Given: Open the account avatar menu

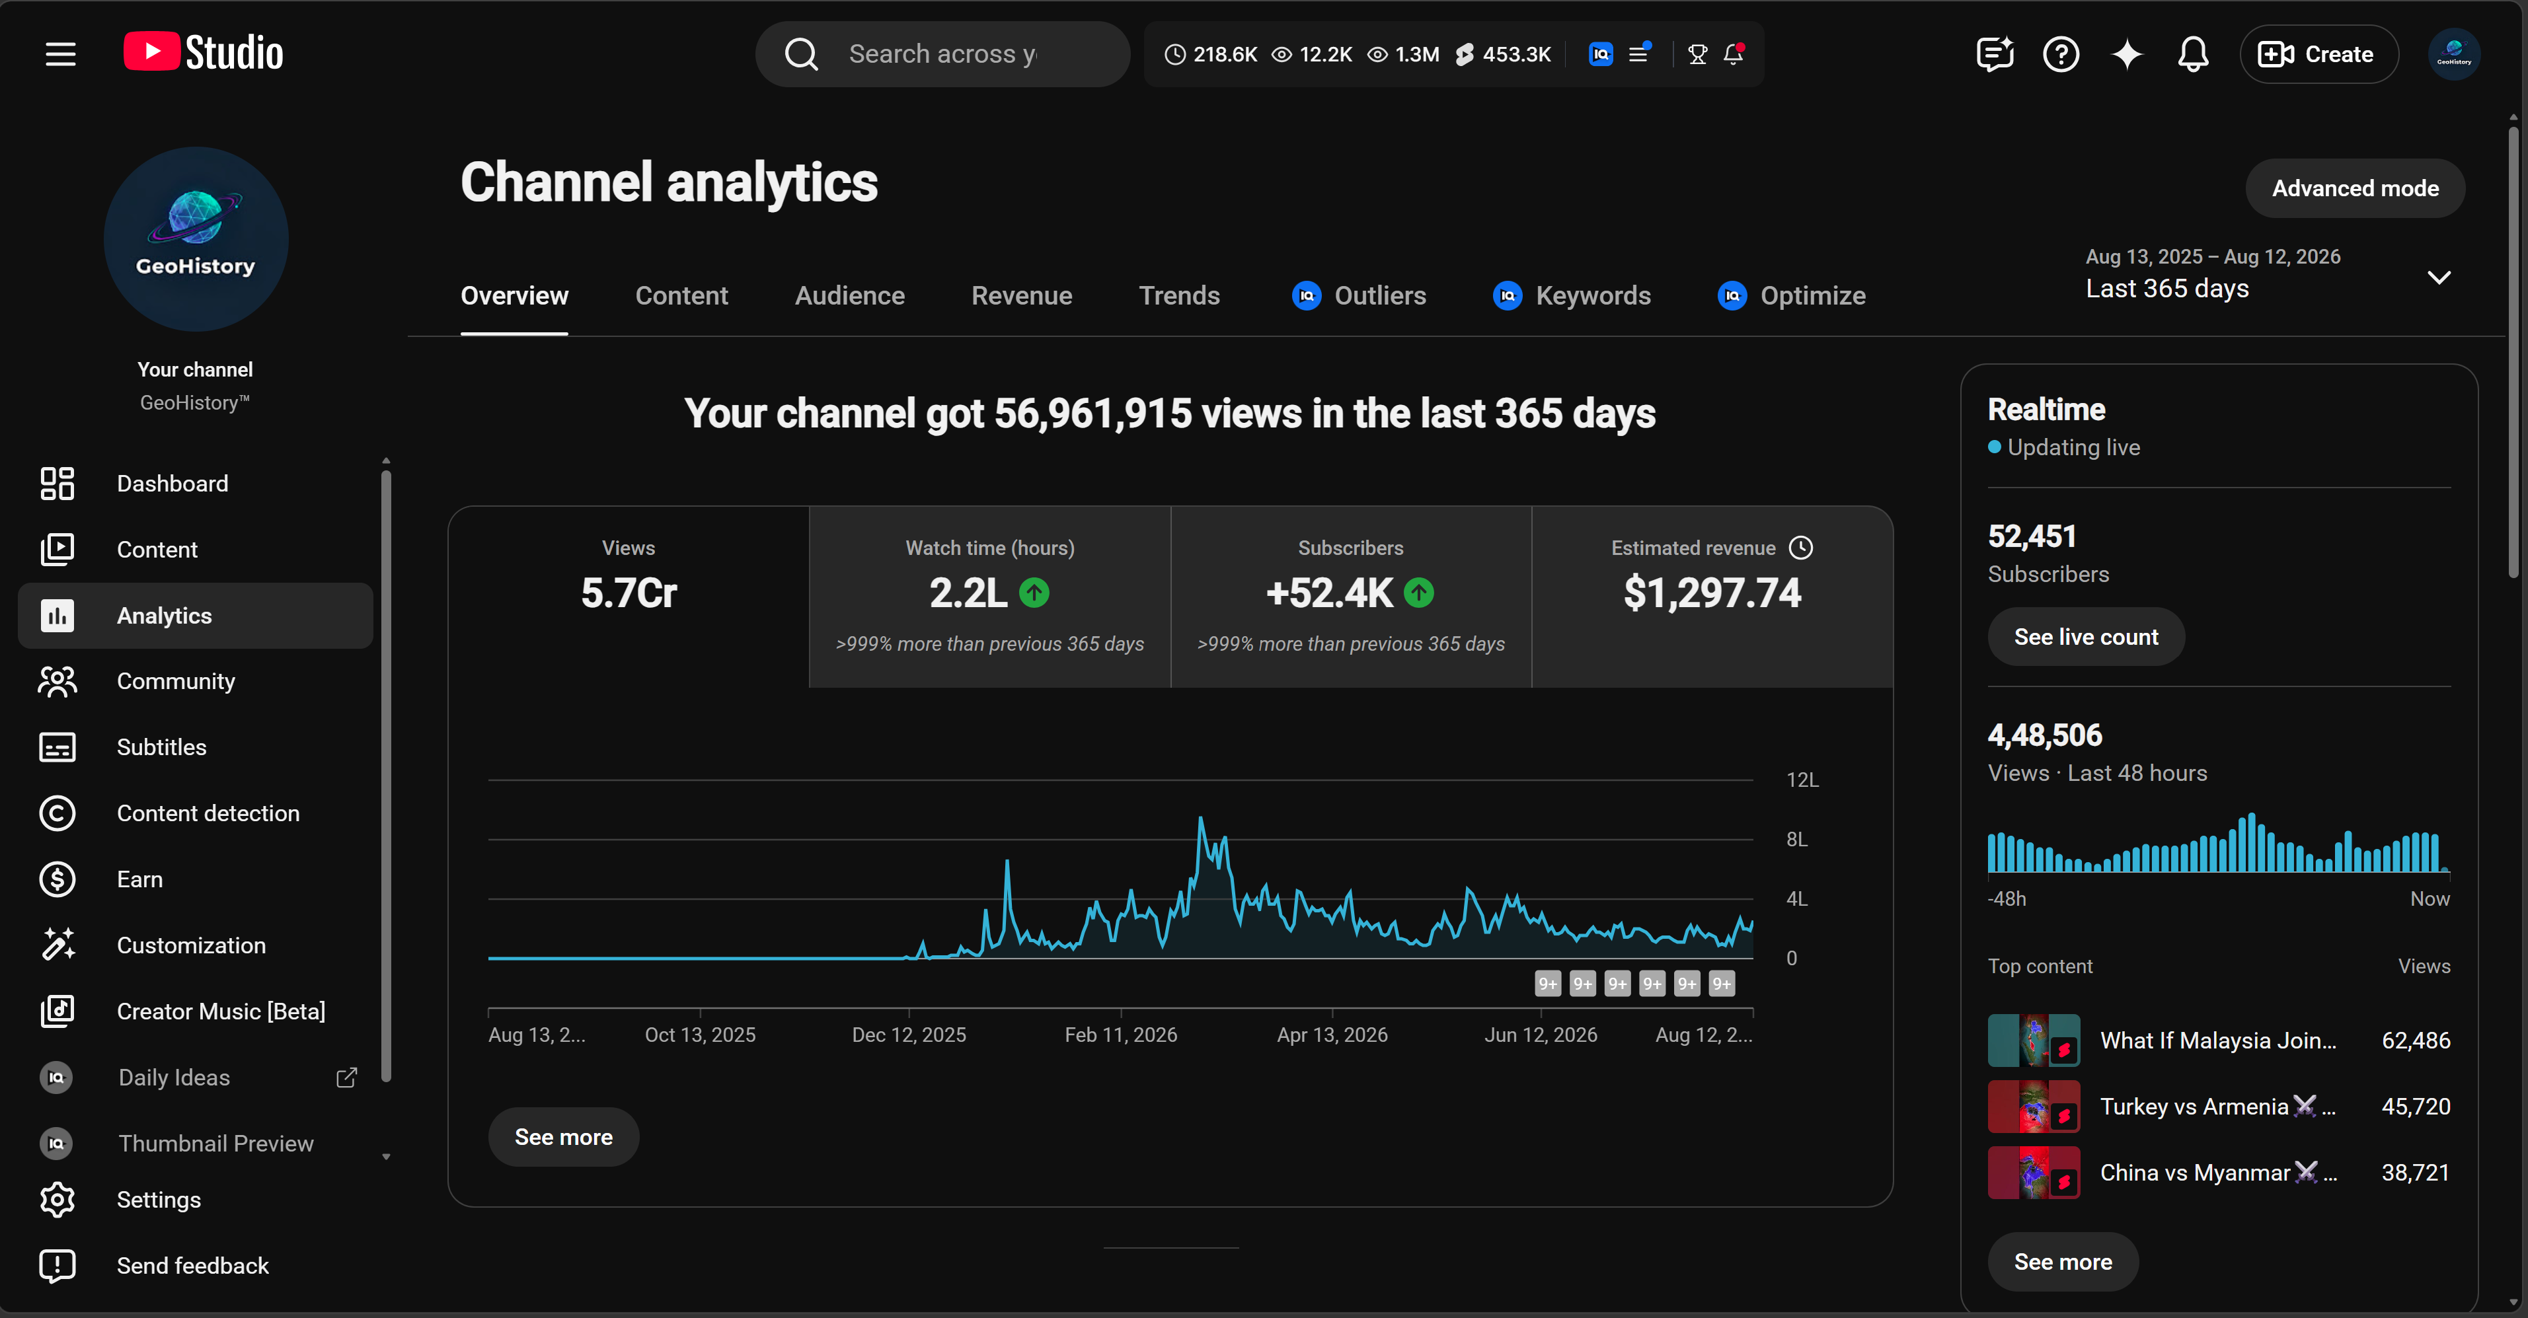Looking at the screenshot, I should click(x=2453, y=54).
